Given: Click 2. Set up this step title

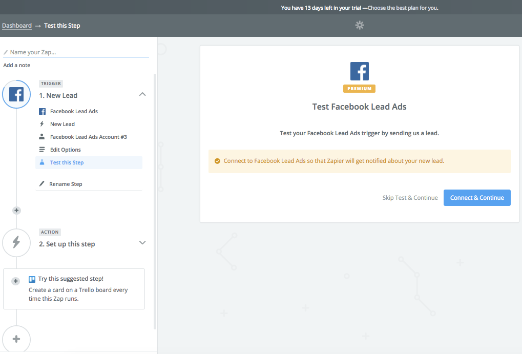Looking at the screenshot, I should [67, 244].
